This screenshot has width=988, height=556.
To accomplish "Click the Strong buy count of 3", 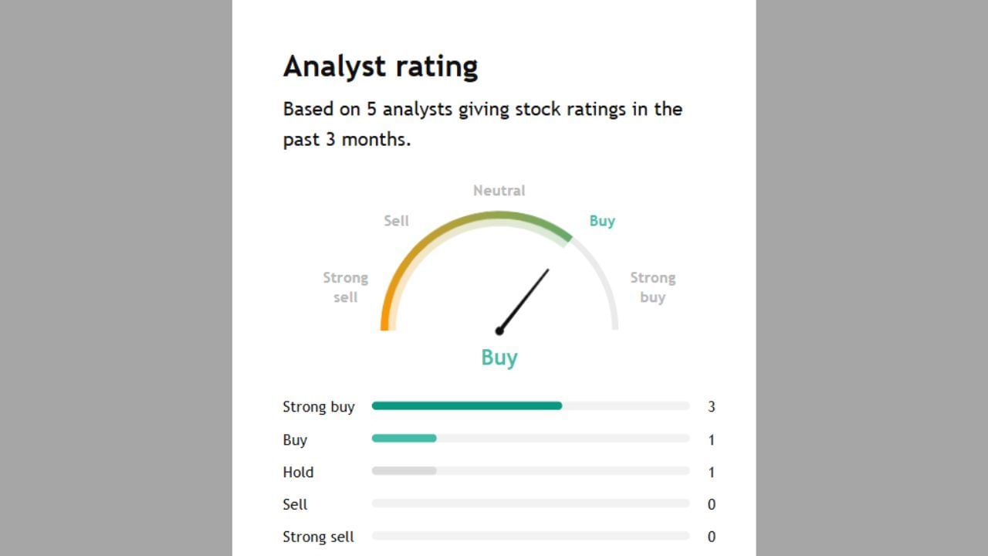I will [x=712, y=407].
